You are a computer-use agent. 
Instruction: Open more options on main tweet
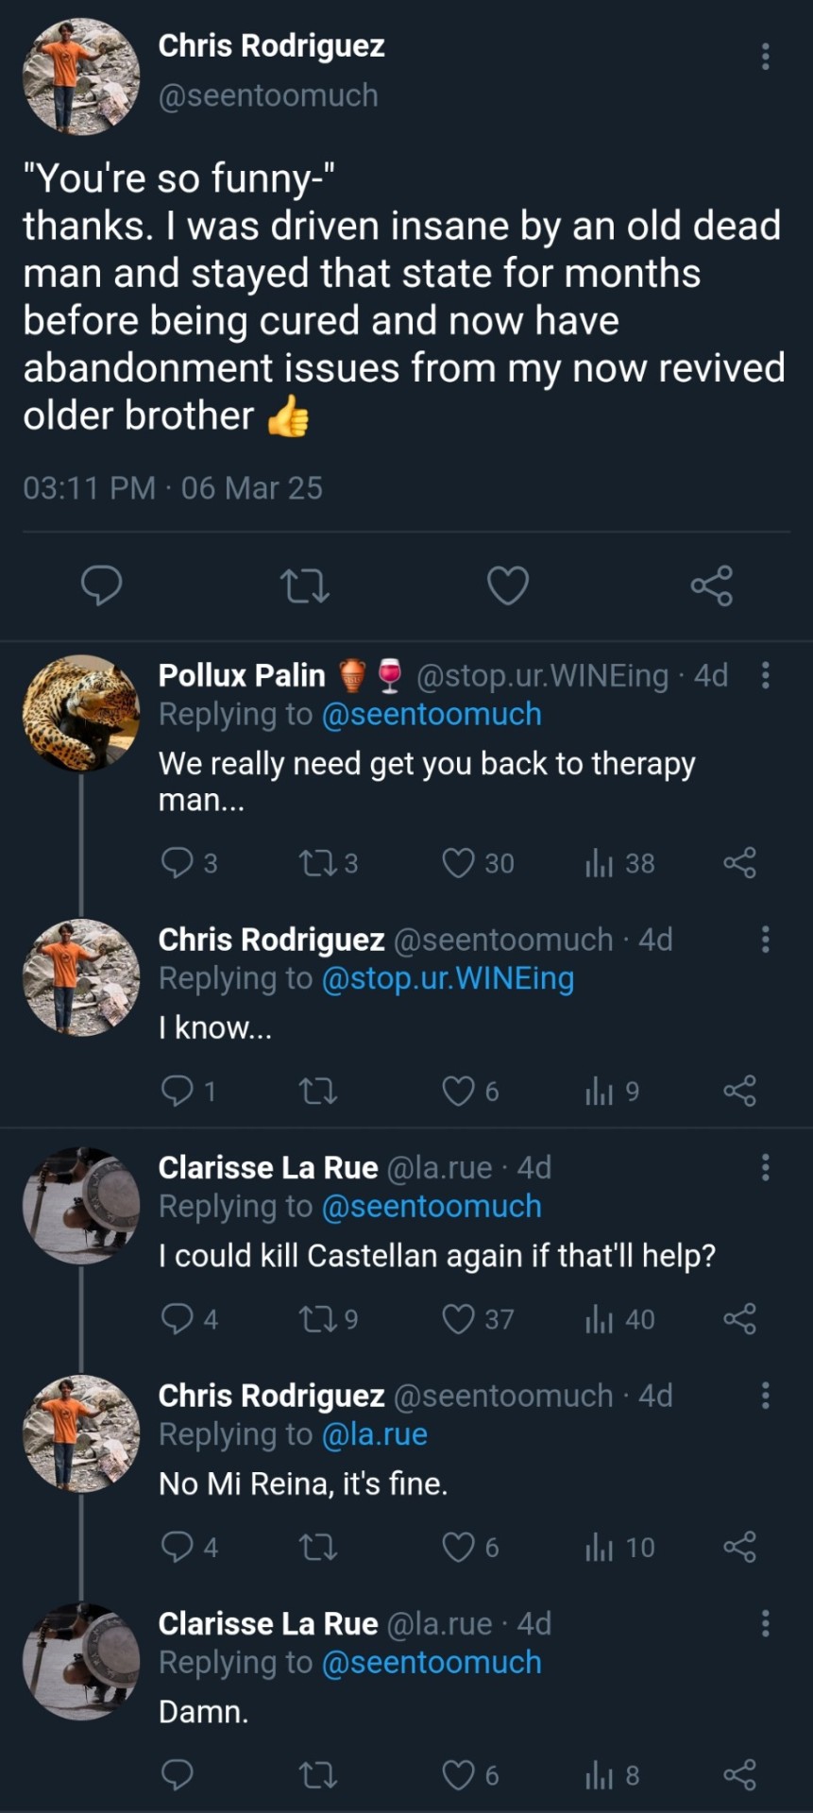coord(765,57)
